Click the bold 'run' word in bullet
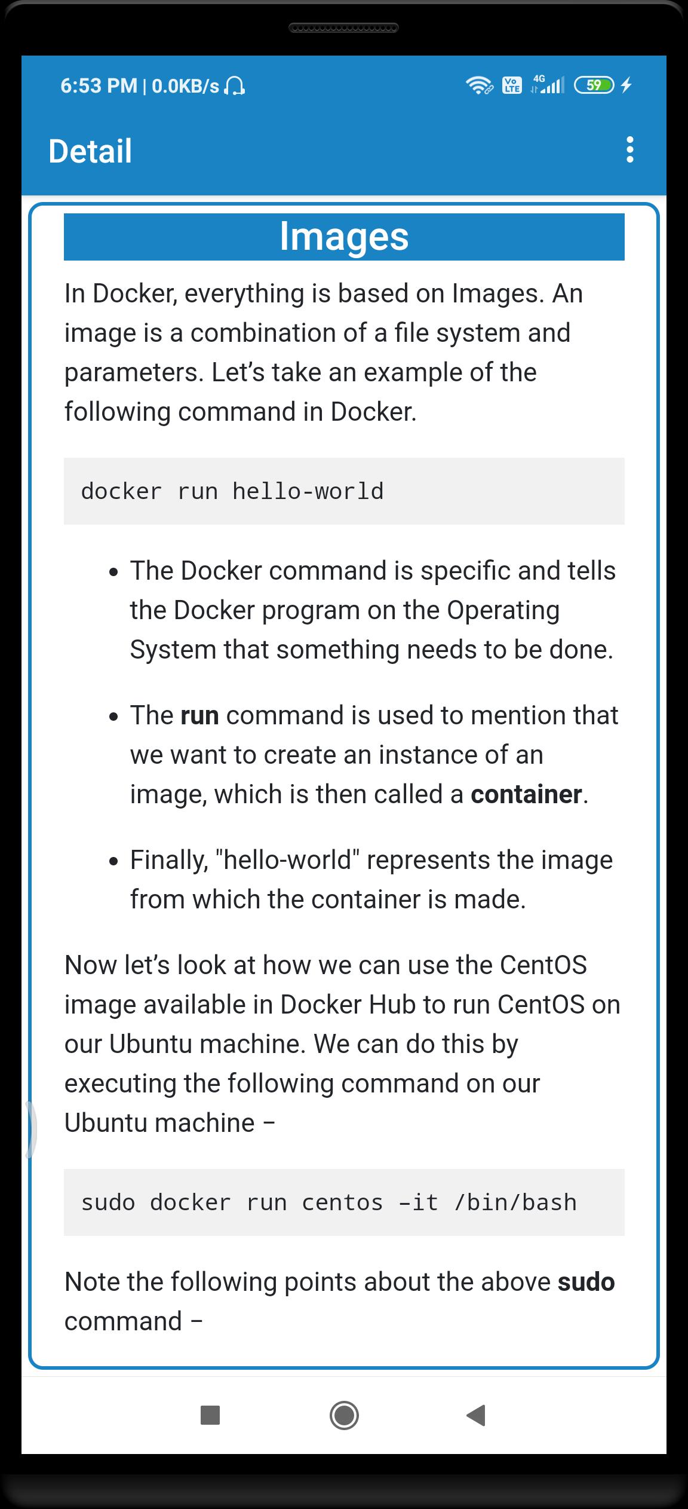Screen dimensions: 688x1509 click(x=199, y=715)
